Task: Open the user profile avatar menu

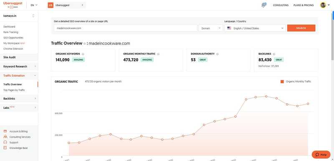Action: 323,5
